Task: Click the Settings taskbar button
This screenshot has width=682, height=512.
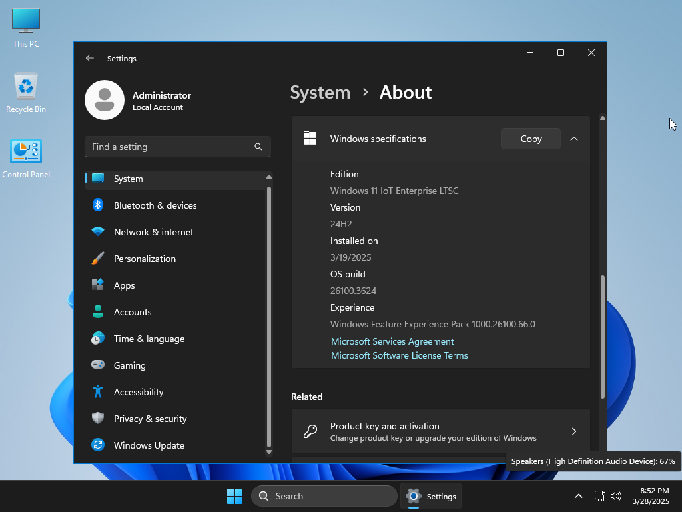Action: pos(431,496)
